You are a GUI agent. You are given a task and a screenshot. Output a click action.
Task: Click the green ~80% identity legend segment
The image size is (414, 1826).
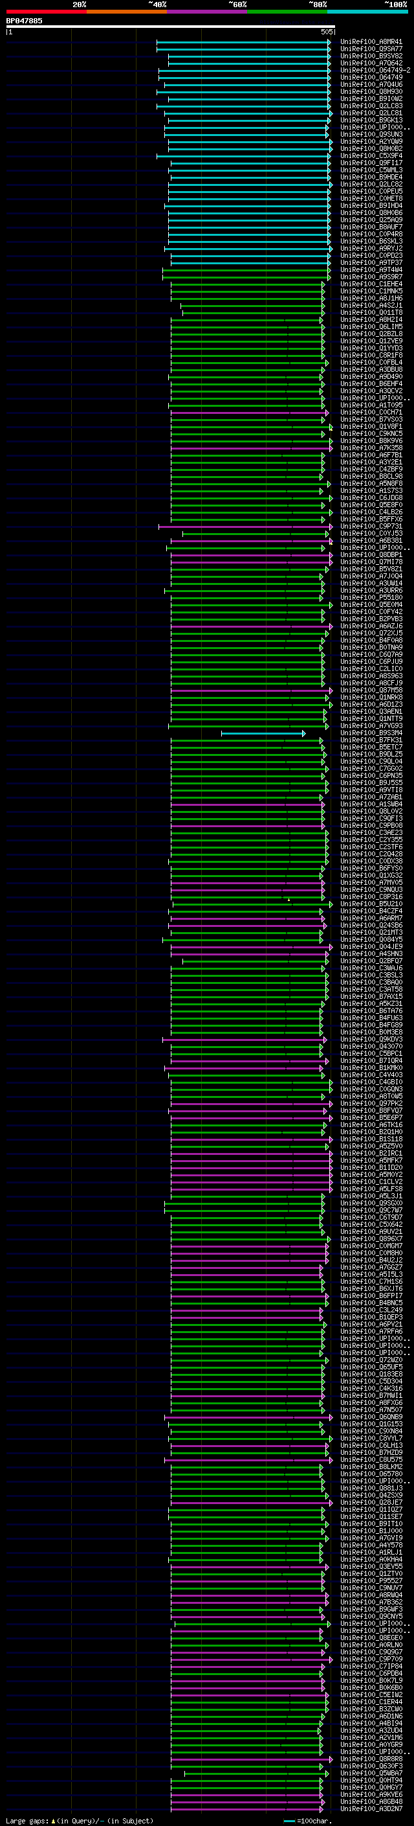(x=287, y=12)
